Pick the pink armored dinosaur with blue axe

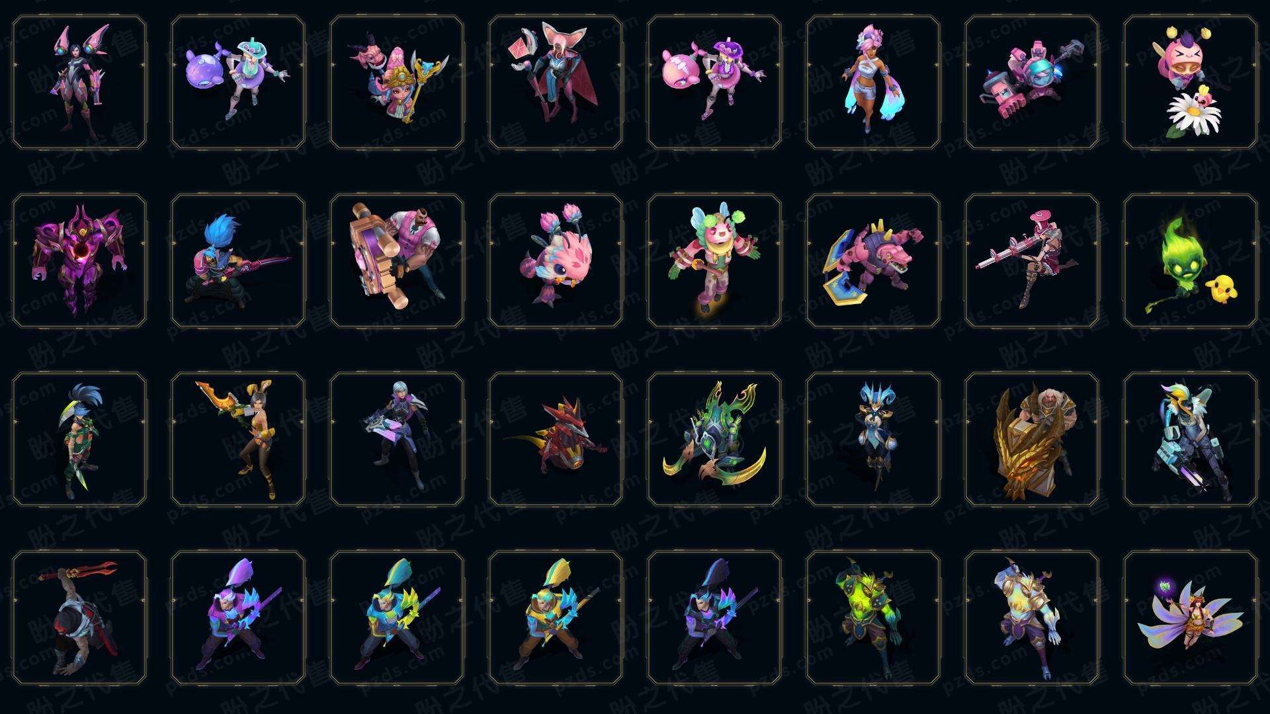pyautogui.click(x=873, y=261)
